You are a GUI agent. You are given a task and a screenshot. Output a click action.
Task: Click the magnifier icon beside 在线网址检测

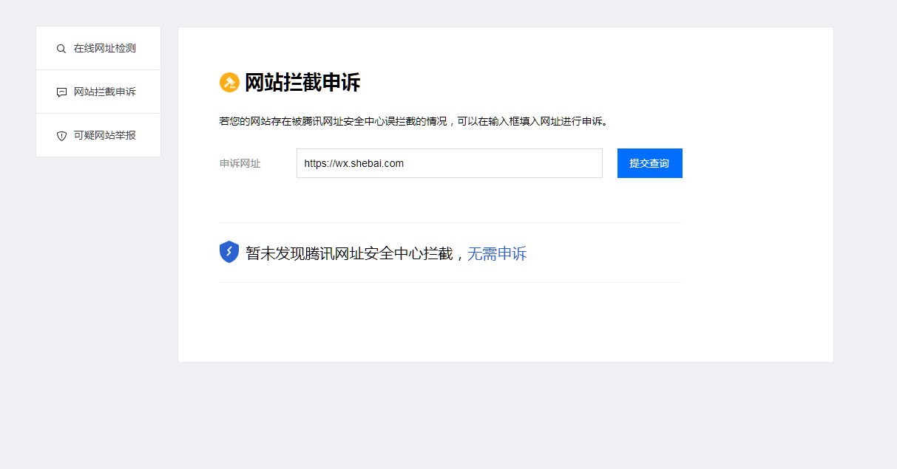tap(61, 49)
